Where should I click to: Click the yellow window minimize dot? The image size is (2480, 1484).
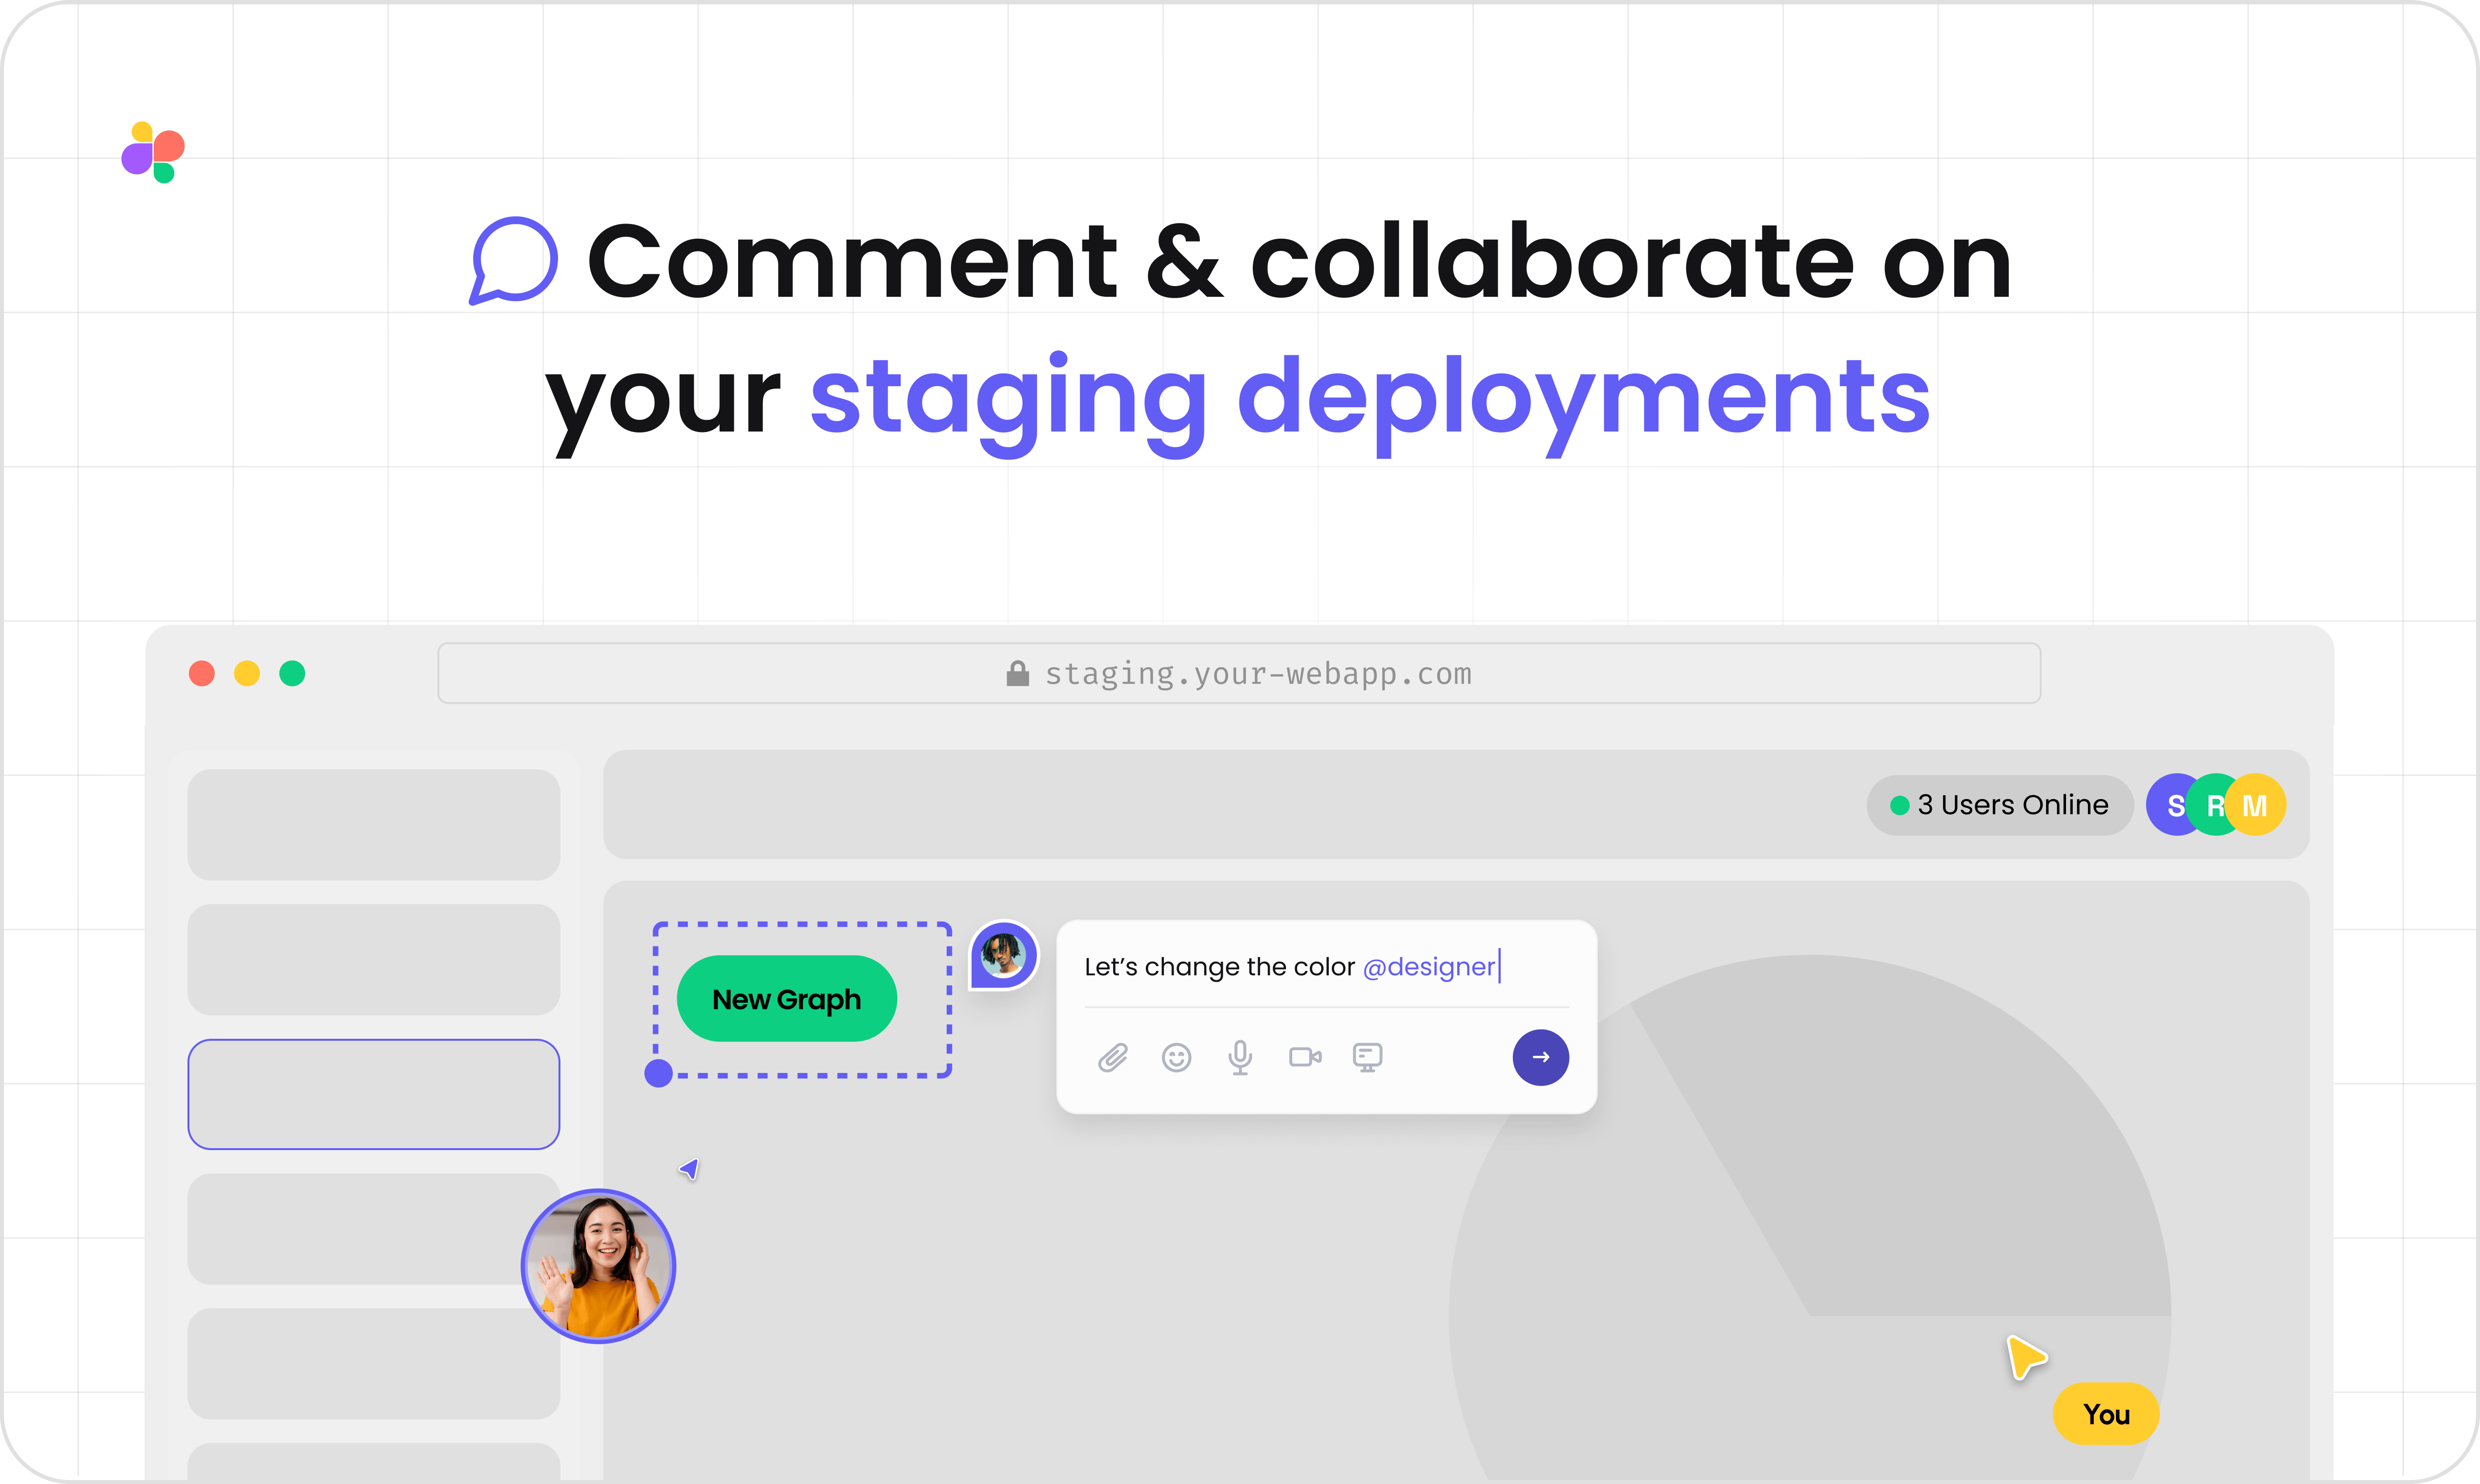point(247,673)
